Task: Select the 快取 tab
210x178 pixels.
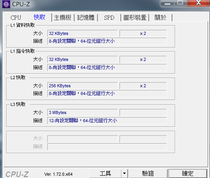Action: [40, 17]
